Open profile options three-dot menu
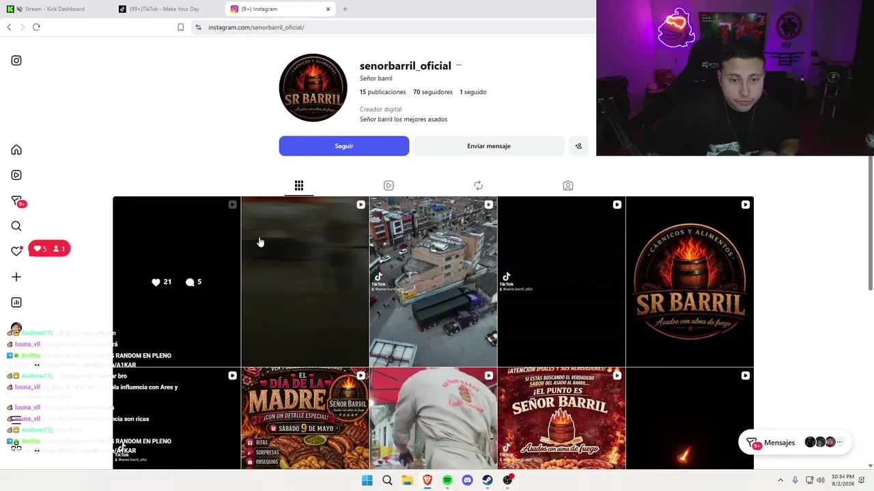 (459, 65)
